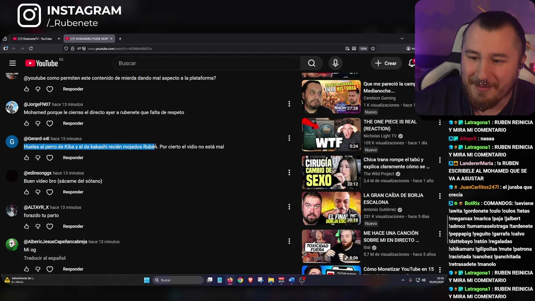Activate voice search microphone

[335, 63]
